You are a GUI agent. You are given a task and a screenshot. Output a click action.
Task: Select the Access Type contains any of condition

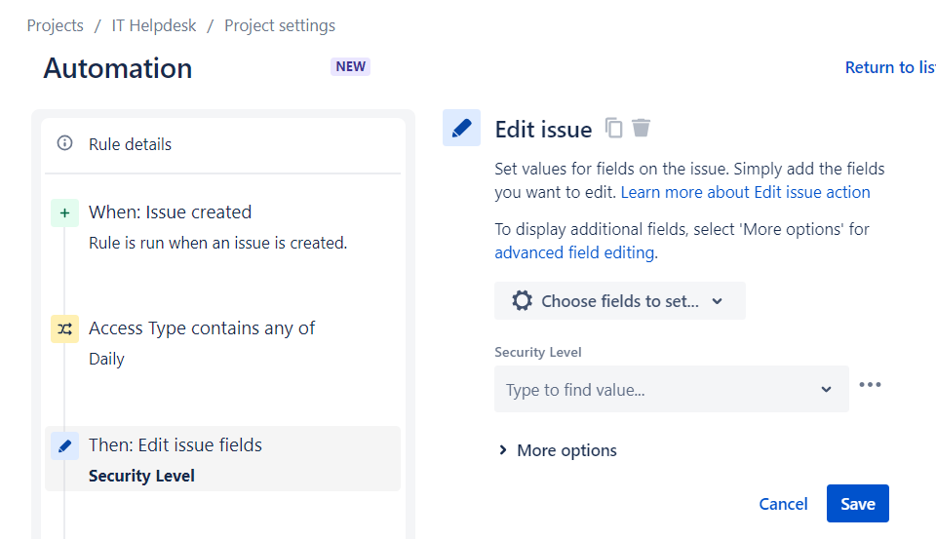[202, 328]
